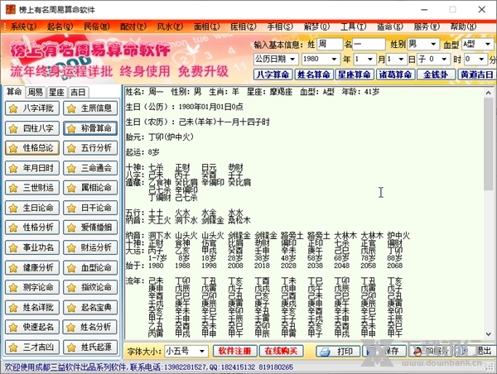This screenshot has height=374, width=497.
Task: Click star icon on 测字论命 button
Action: (13, 288)
